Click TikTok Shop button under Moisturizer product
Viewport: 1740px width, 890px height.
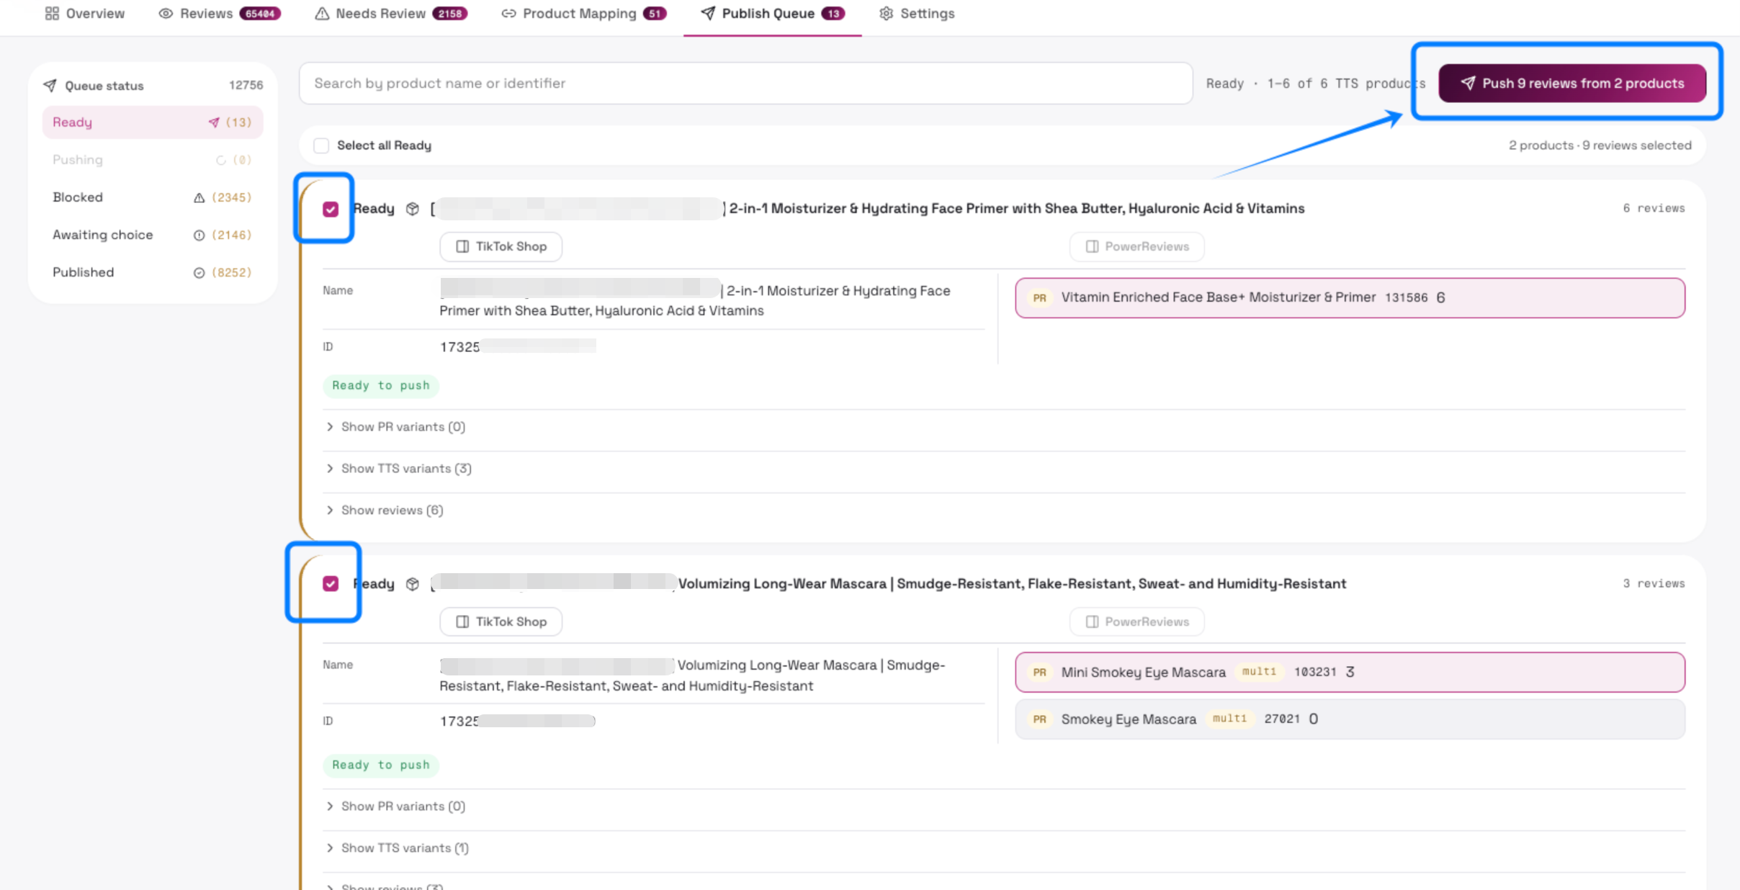[x=501, y=246]
